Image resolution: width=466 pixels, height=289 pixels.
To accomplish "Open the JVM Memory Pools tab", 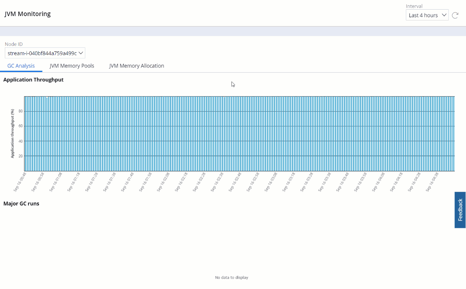I will [72, 66].
